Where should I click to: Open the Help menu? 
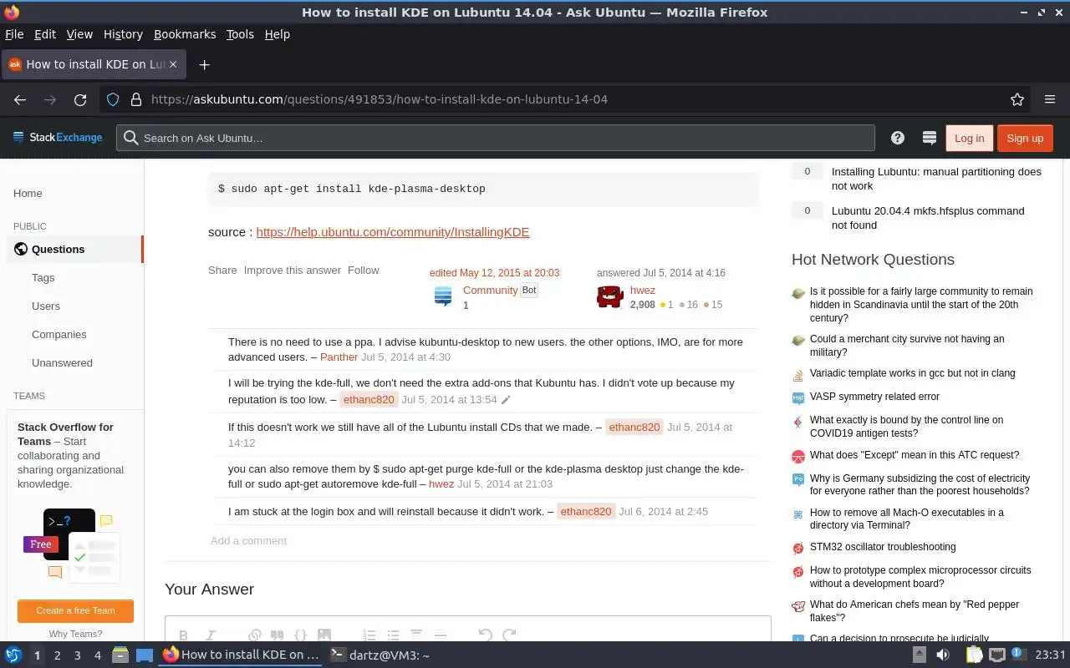coord(278,34)
